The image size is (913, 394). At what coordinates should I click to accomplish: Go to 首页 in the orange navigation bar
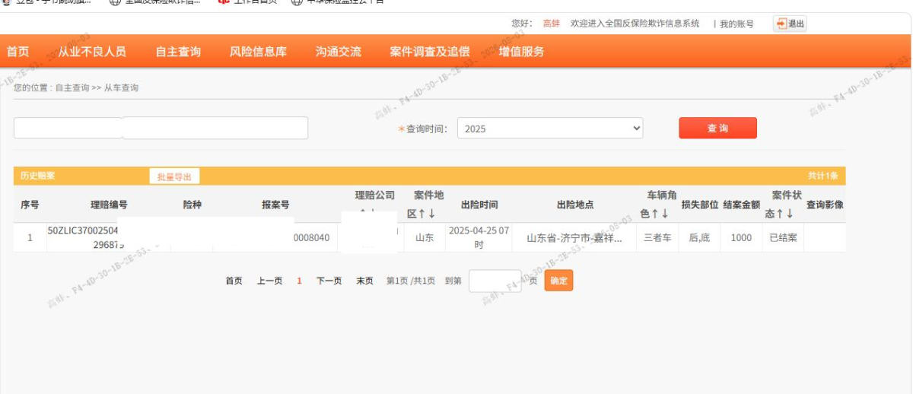click(17, 52)
